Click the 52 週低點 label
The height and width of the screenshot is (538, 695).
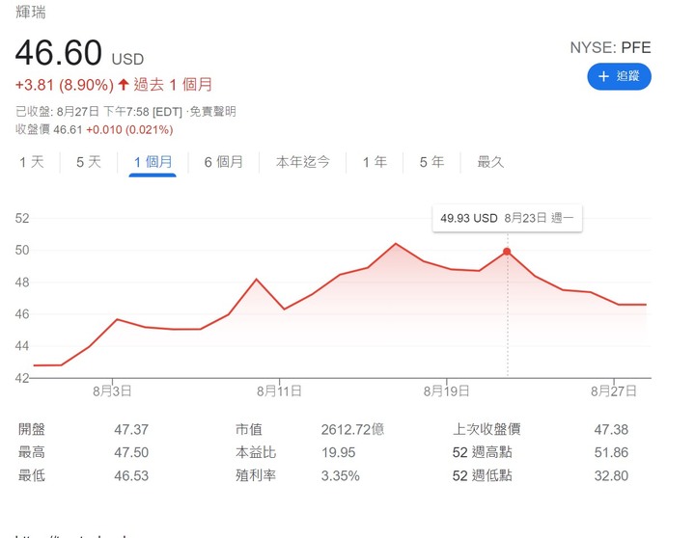483,476
